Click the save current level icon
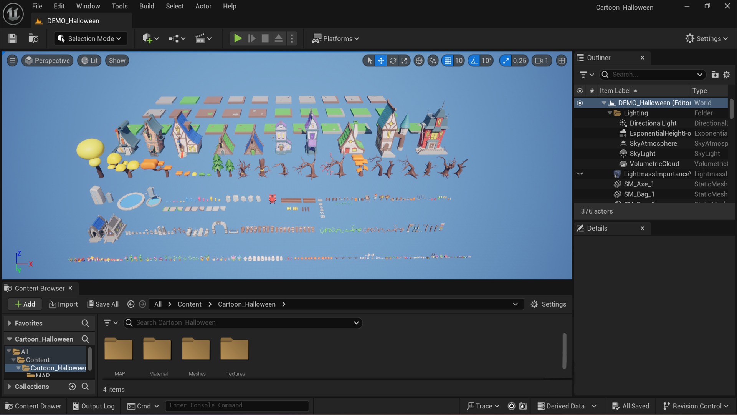 pyautogui.click(x=12, y=38)
